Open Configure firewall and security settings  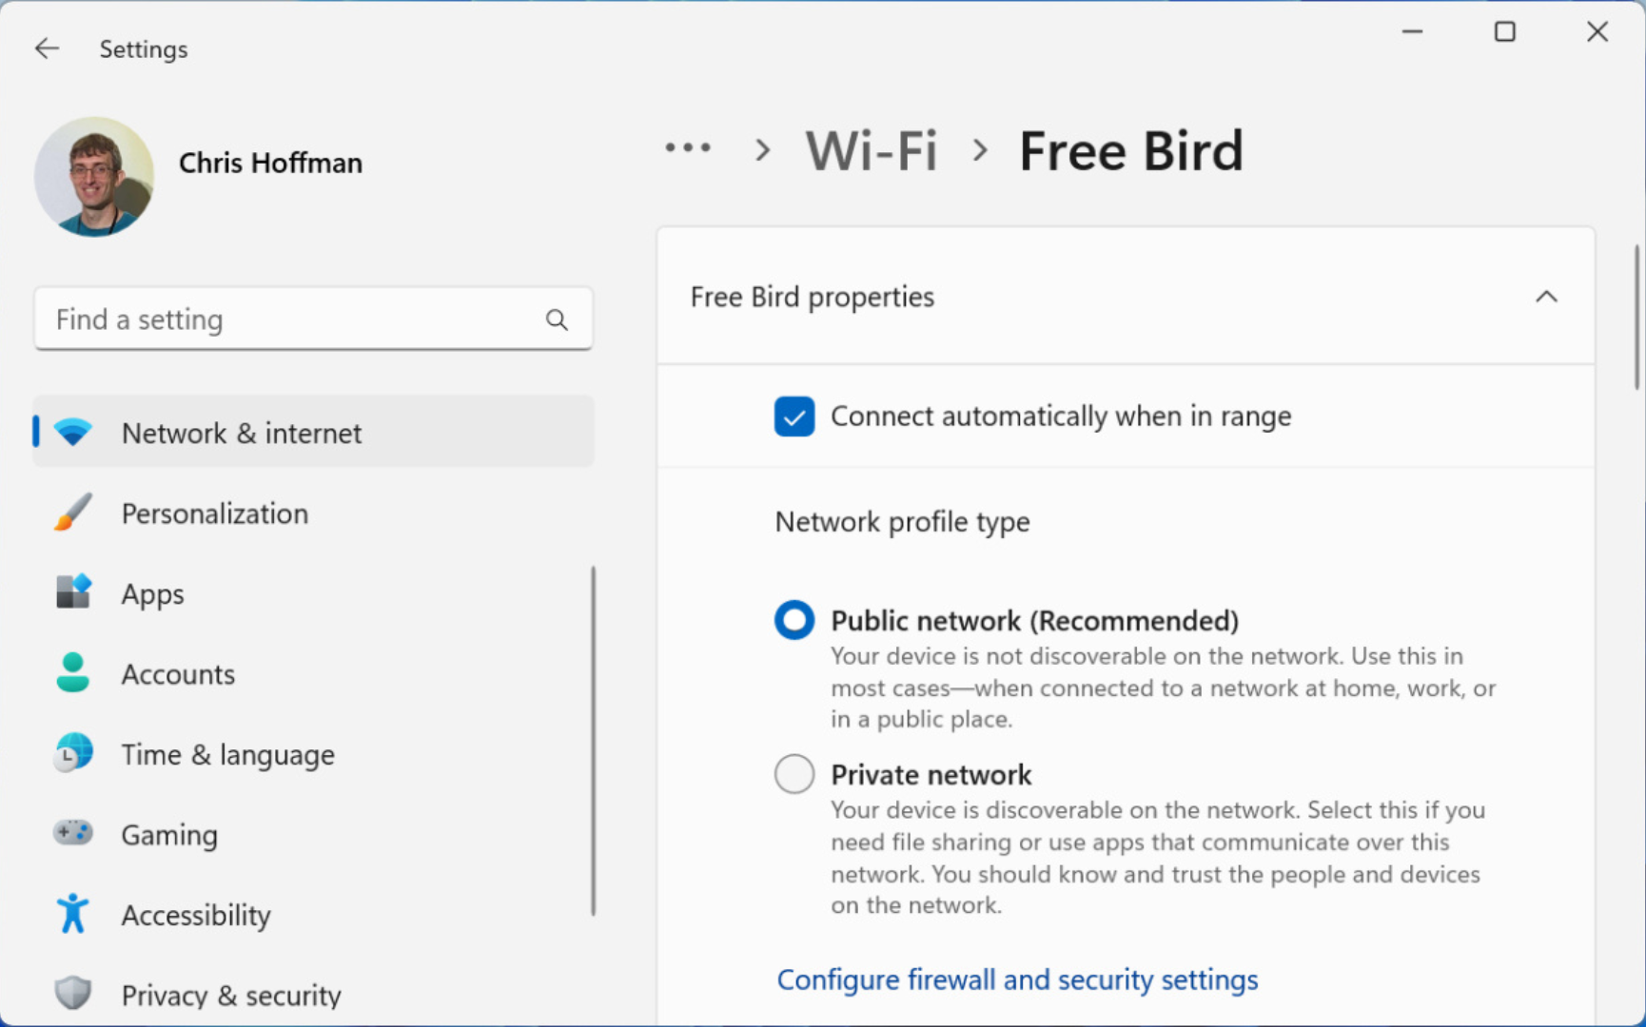pos(1017,979)
